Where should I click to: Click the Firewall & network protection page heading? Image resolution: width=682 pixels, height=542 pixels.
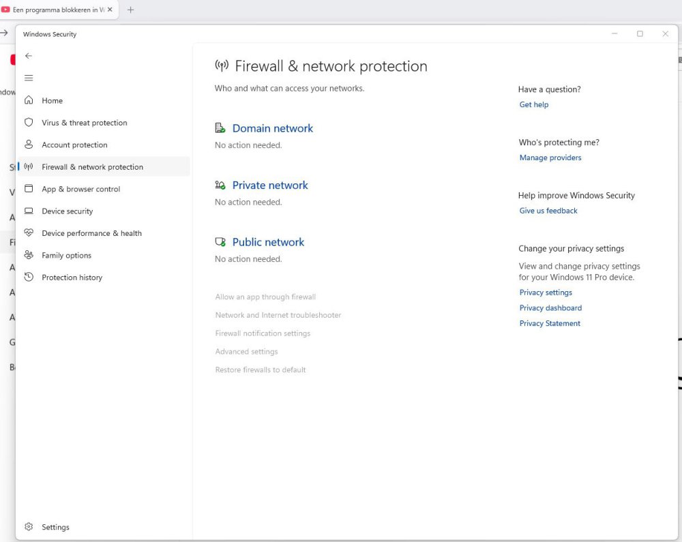331,66
